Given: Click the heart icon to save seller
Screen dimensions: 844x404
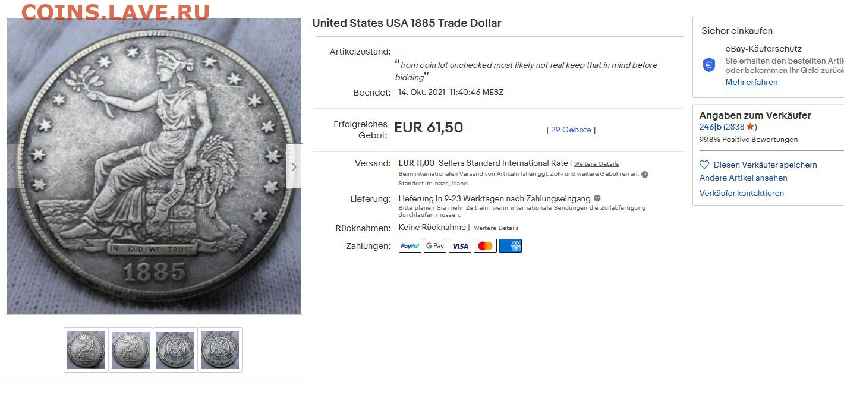Looking at the screenshot, I should [704, 165].
